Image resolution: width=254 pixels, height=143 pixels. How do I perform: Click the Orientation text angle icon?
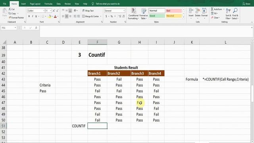click(x=75, y=11)
